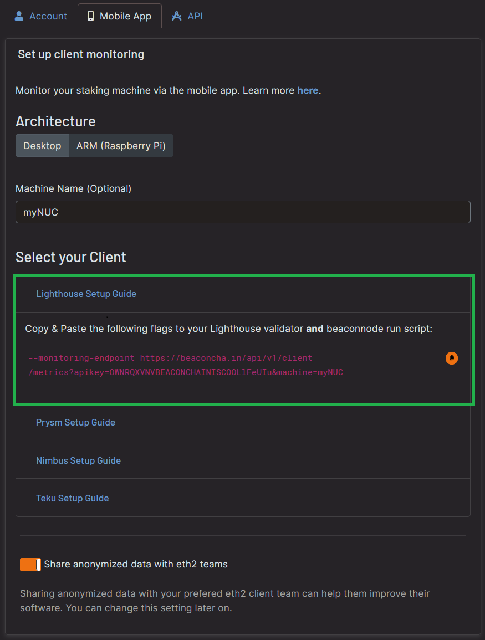This screenshot has width=485, height=640.
Task: Click the Machine Name input showing myNUC
Action: tap(242, 212)
